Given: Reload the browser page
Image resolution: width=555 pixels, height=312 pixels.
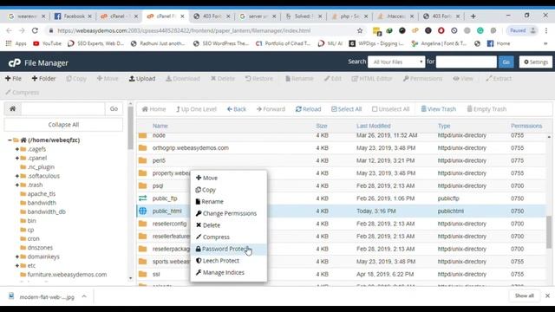Looking at the screenshot, I should click(x=35, y=31).
